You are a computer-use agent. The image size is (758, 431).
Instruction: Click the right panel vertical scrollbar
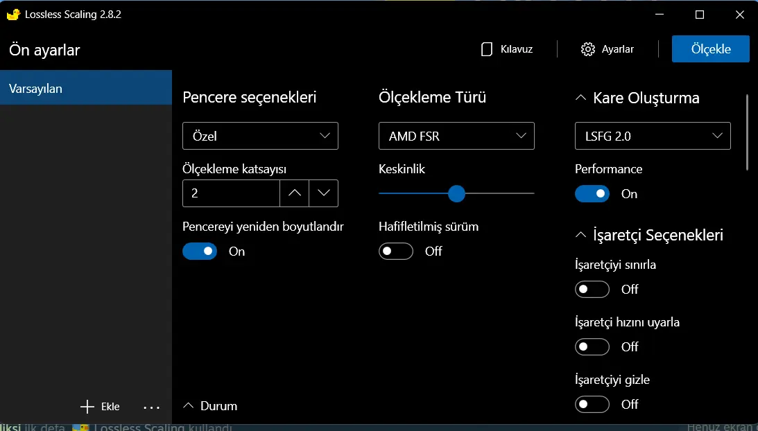coord(747,132)
